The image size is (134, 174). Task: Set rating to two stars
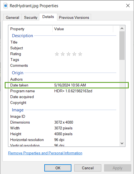[x=63, y=54]
